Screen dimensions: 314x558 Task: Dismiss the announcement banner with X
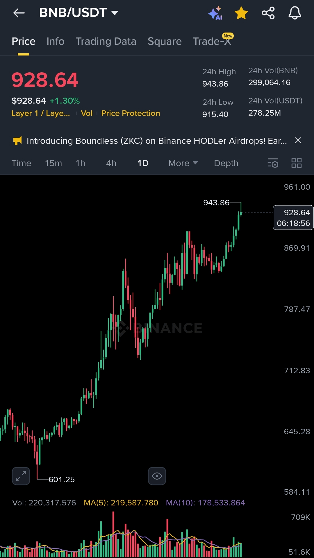[x=298, y=141]
